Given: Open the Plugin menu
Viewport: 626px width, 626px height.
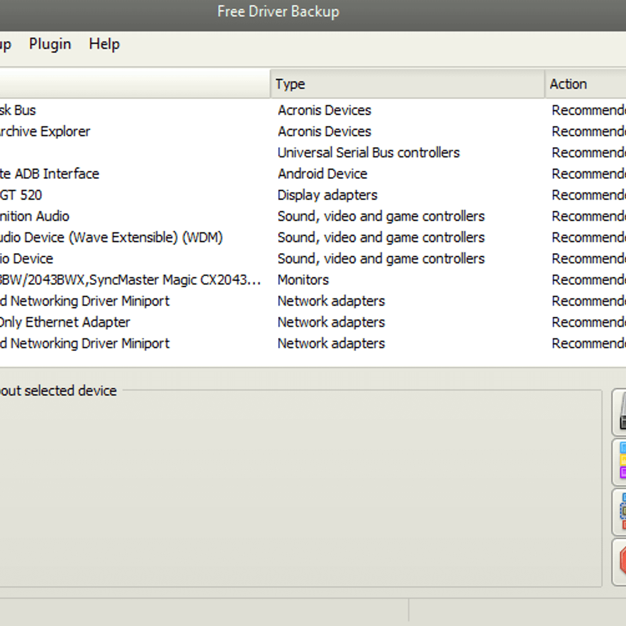Looking at the screenshot, I should pyautogui.click(x=50, y=44).
